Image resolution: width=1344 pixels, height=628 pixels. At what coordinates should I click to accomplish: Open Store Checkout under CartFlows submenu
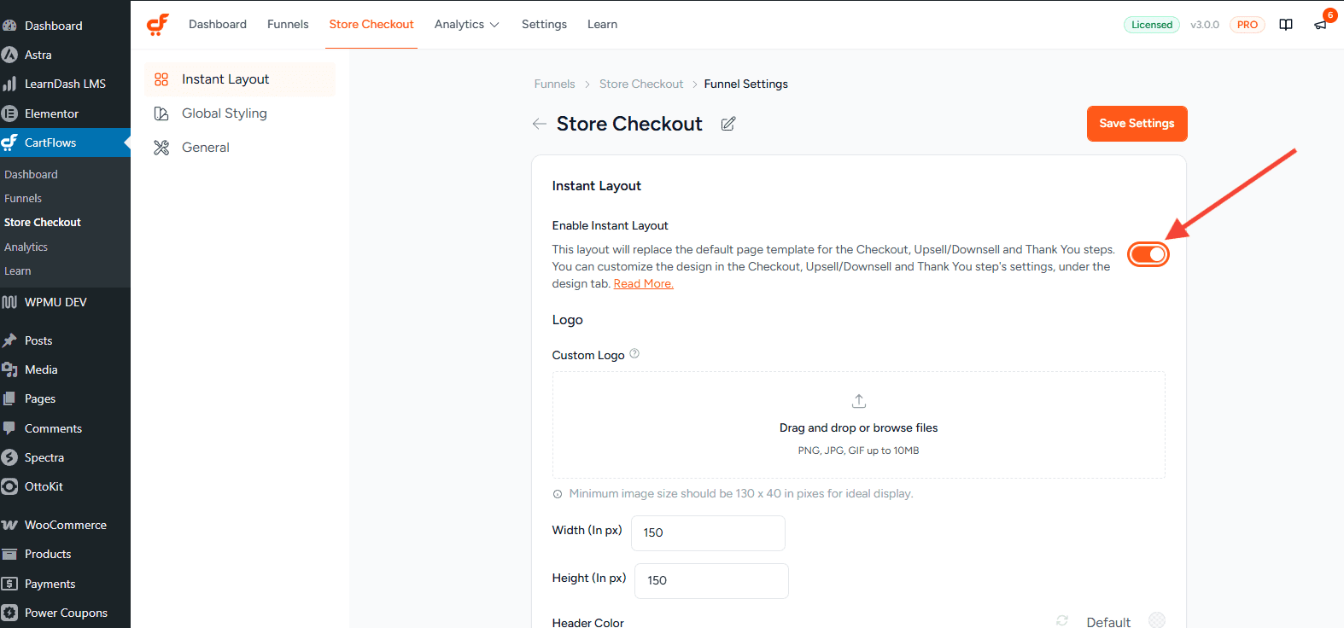(x=43, y=222)
